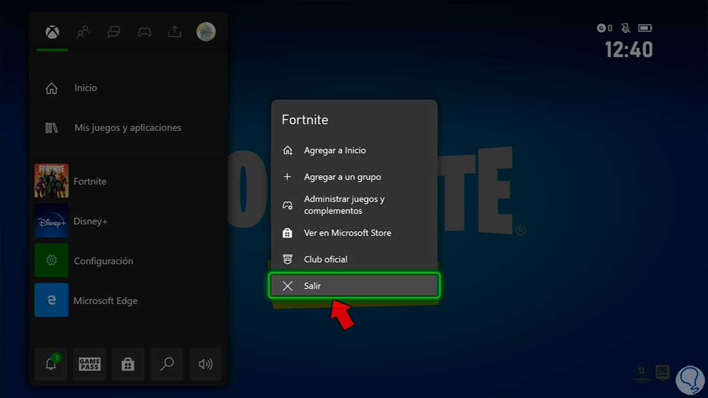The height and width of the screenshot is (398, 708).
Task: Open the controller tab icon
Action: 145,32
